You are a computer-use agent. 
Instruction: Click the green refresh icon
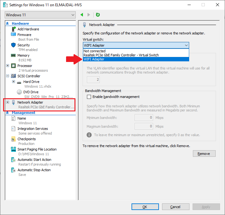point(98,15)
